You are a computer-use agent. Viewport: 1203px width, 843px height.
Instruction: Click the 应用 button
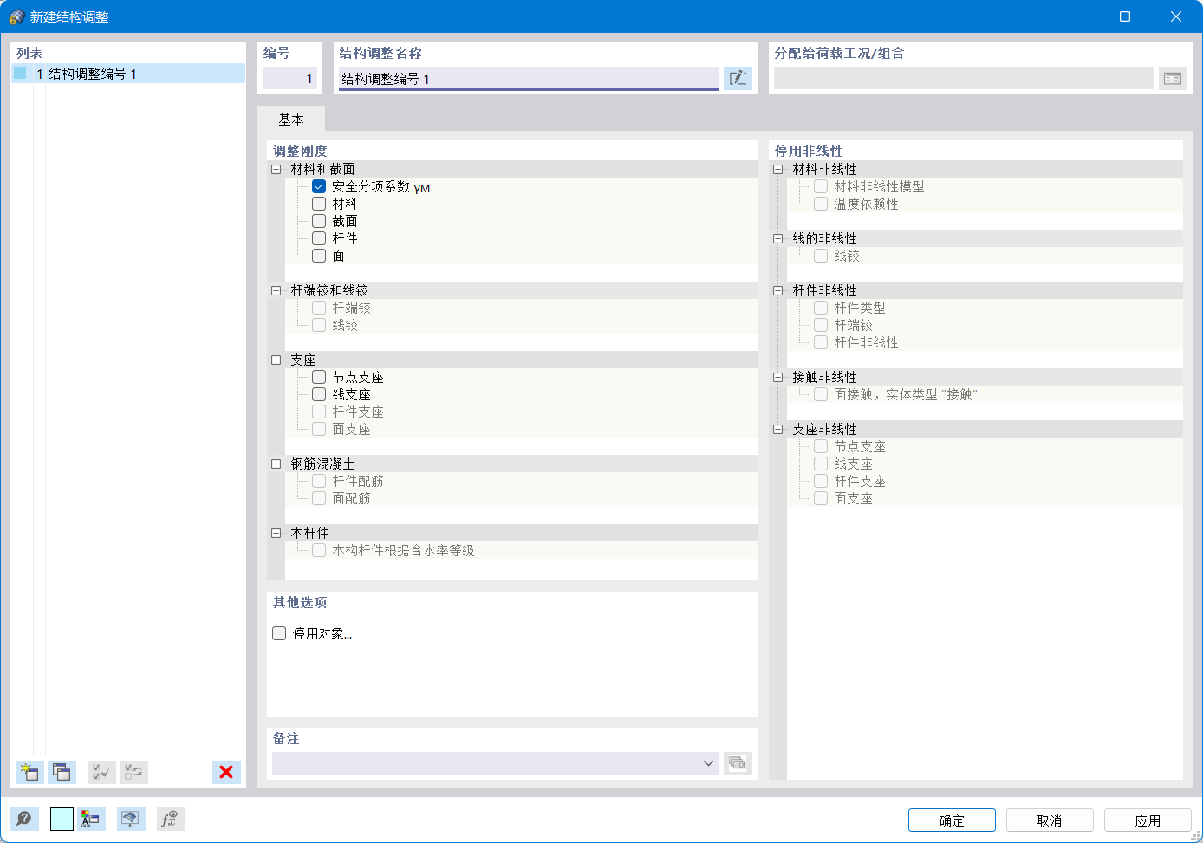coord(1148,820)
